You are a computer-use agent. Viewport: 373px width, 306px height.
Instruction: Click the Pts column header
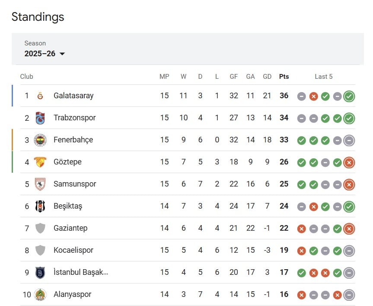point(284,77)
